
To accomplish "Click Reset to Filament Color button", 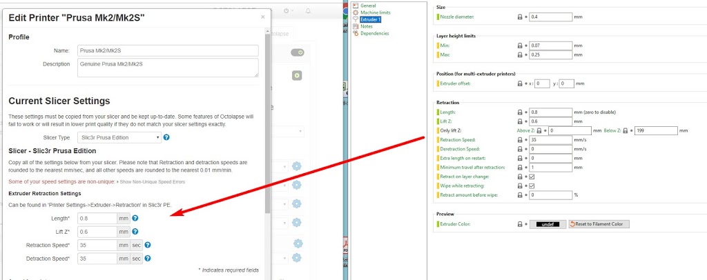I will coord(599,224).
